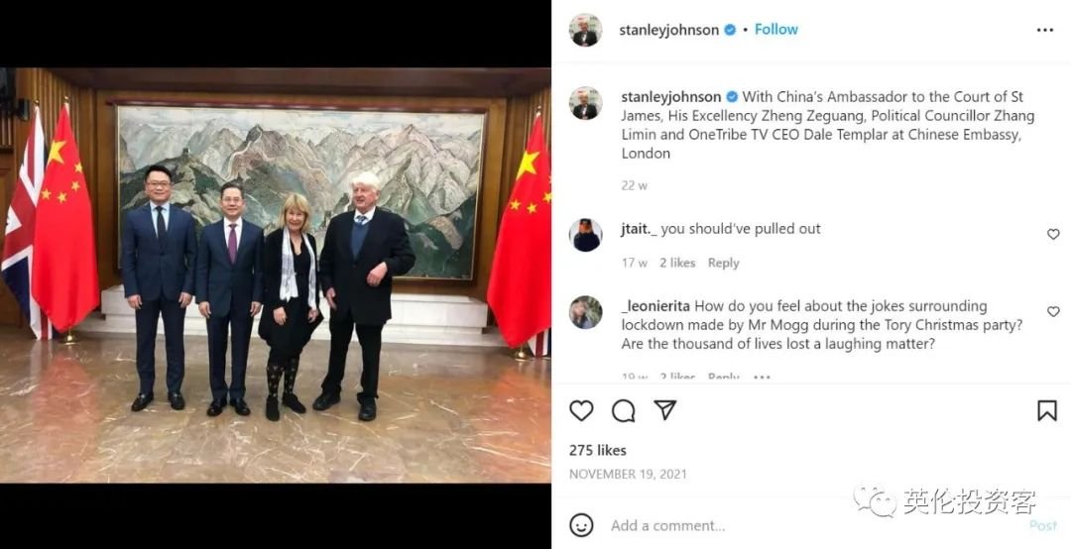Click the embassy group photo

pyautogui.click(x=276, y=275)
